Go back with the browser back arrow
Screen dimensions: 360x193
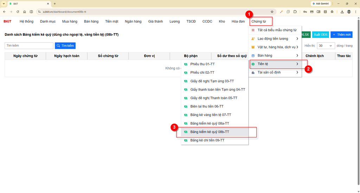[4, 12]
